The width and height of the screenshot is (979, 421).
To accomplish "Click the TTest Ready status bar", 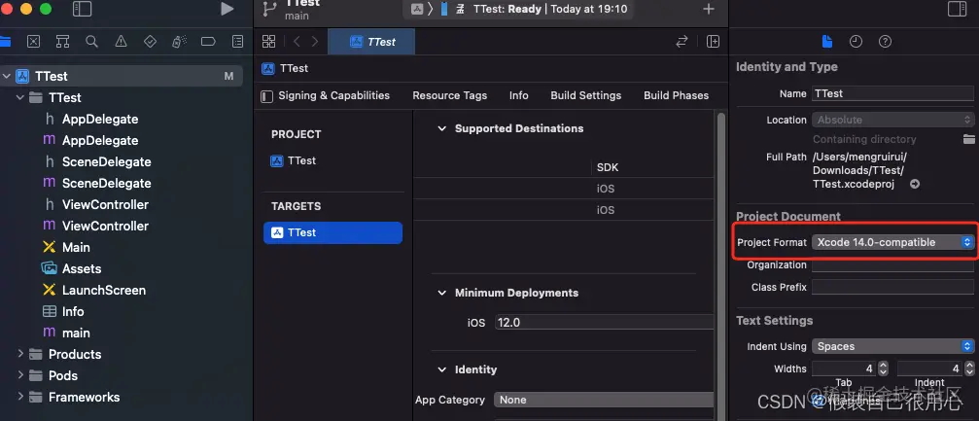I will [517, 9].
